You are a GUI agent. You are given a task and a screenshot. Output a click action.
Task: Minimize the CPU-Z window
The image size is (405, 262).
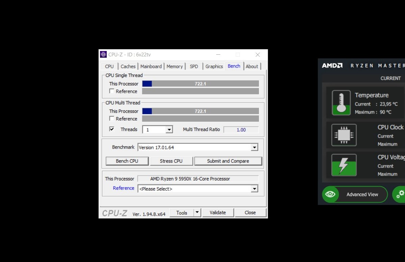pos(218,55)
